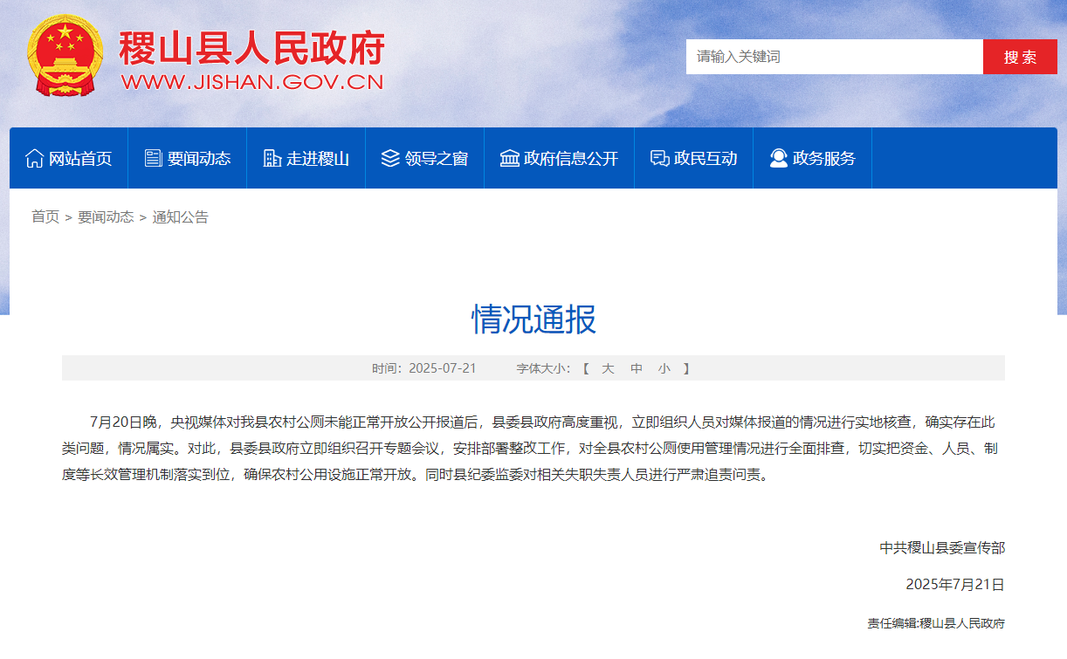This screenshot has height=659, width=1067.
Task: Open 通知公告 breadcrumb link
Action: click(x=181, y=217)
